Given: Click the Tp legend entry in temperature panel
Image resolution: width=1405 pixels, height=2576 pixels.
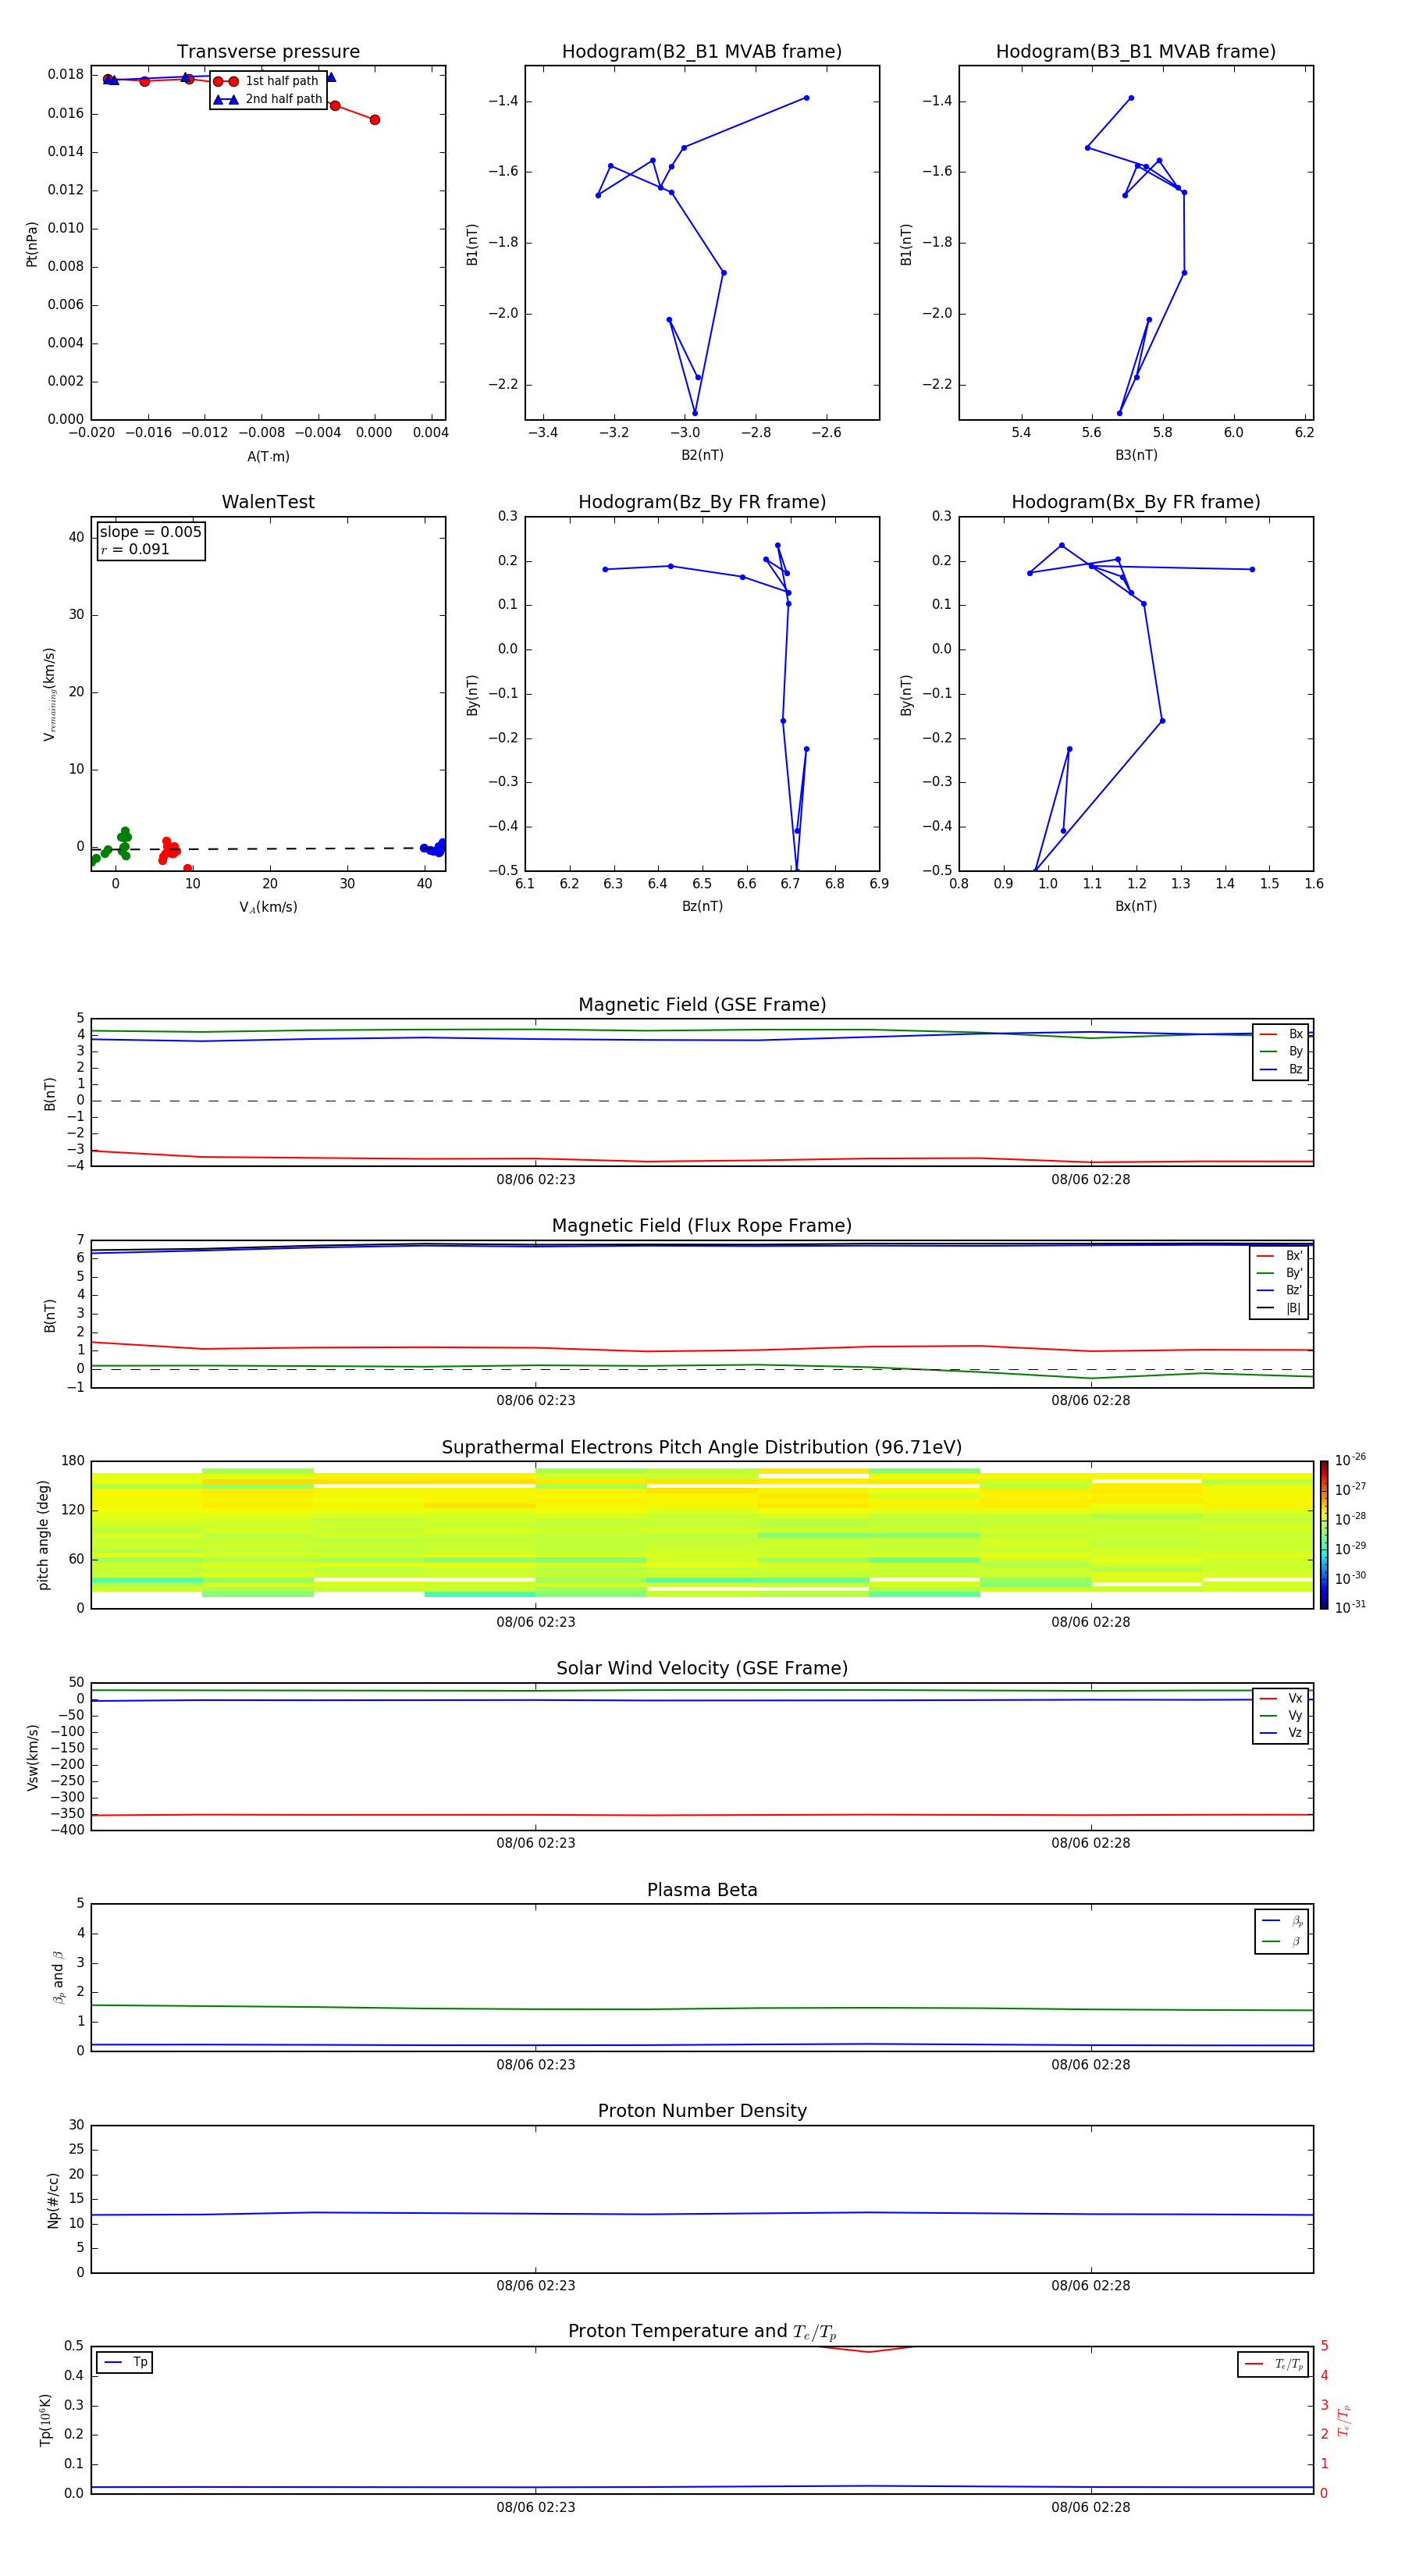Looking at the screenshot, I should click(x=125, y=2362).
